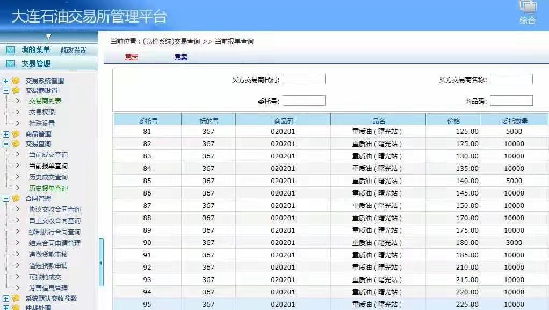Click the folder icon next to 交易系统管理
Viewport: 549px width, 310px height.
(16, 81)
